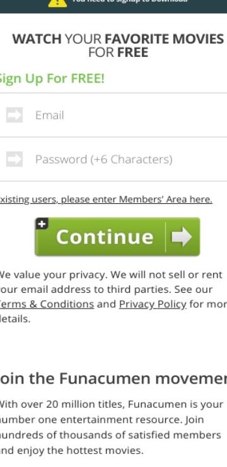Submit the form with Continue
This screenshot has height=467, width=227.
point(117,237)
